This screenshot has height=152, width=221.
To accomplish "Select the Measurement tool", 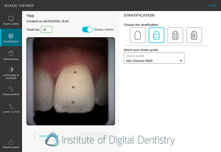I will [x=11, y=90].
